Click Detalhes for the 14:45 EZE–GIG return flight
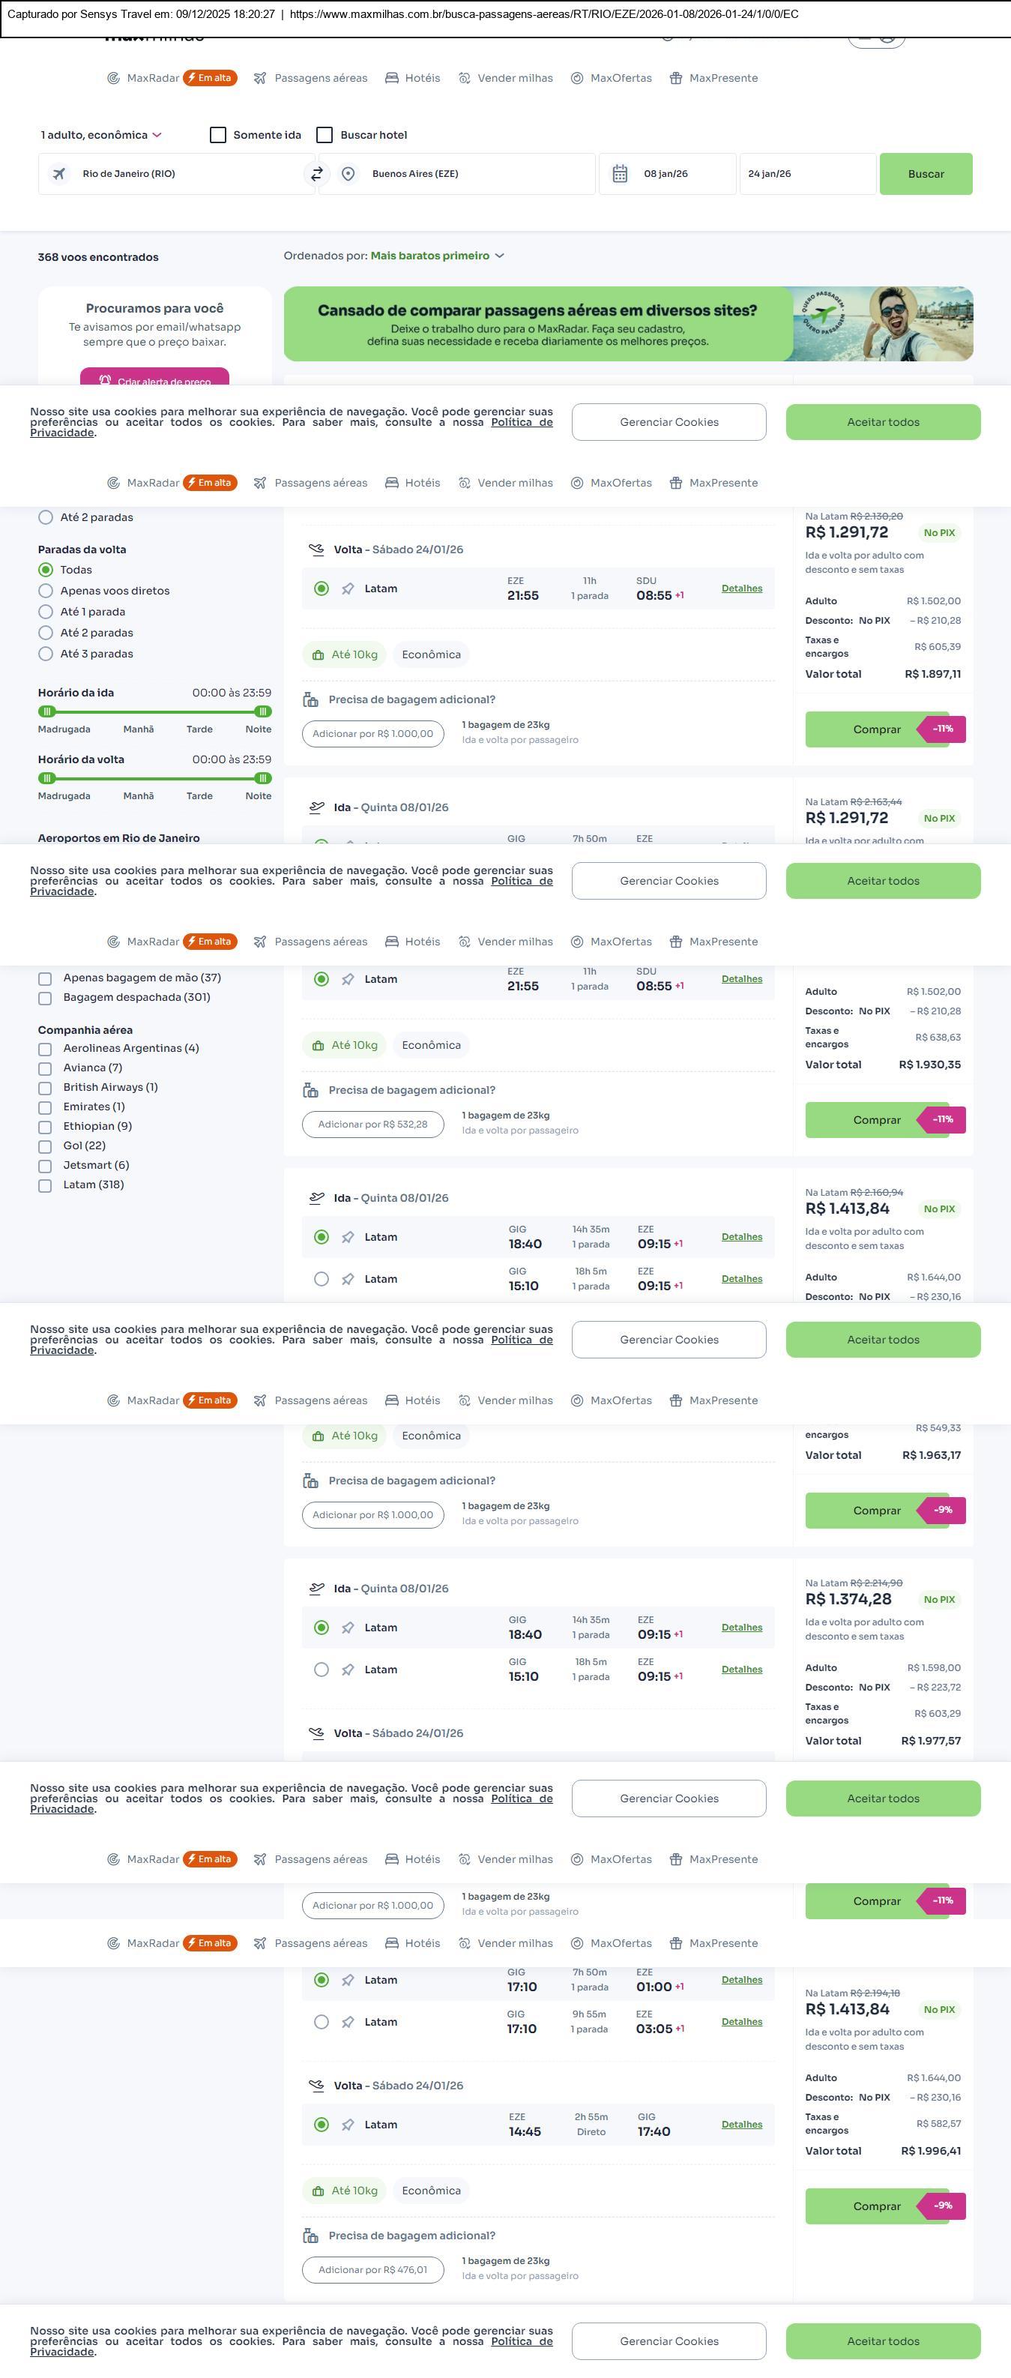The width and height of the screenshot is (1011, 2378). pos(742,2124)
